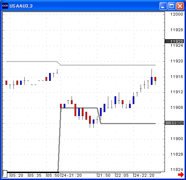Select the light gray upper study line
This screenshot has width=186, height=180.
pyautogui.click(x=108, y=65)
